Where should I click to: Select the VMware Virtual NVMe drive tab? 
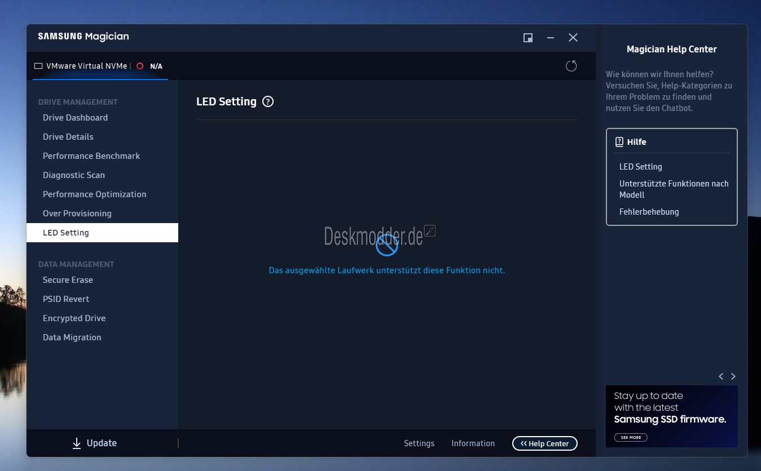(100, 66)
